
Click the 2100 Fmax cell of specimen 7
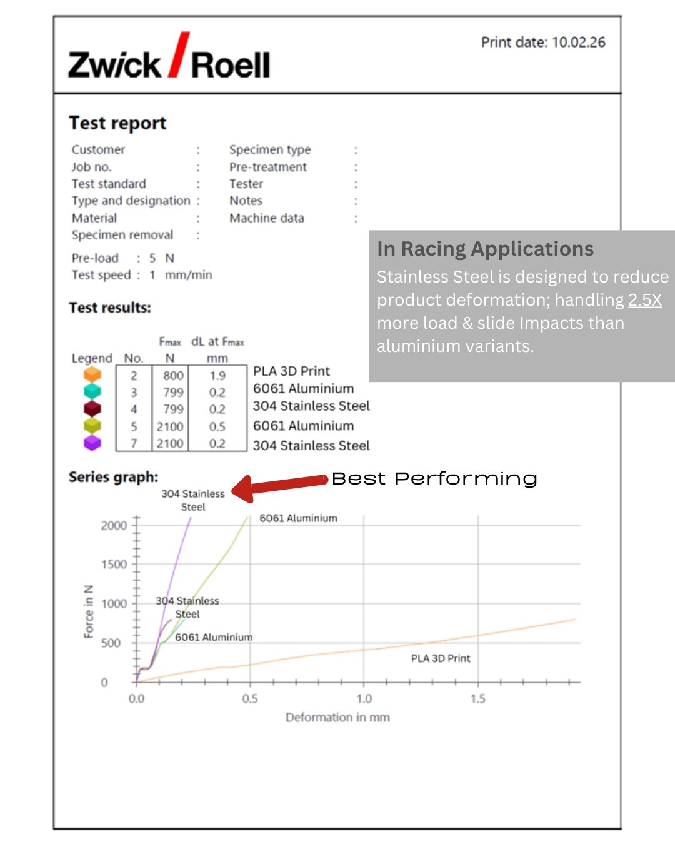(170, 443)
